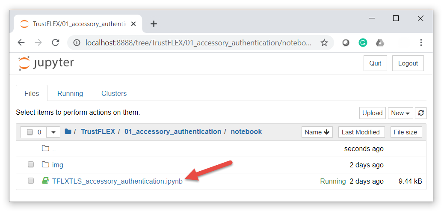Click the browser forward arrow
This screenshot has height=214, width=444.
point(38,43)
